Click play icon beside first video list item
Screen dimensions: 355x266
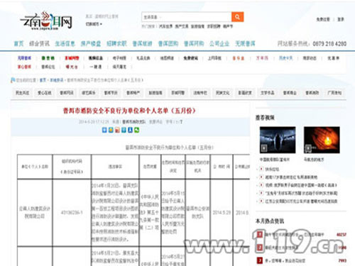[x=261, y=169]
